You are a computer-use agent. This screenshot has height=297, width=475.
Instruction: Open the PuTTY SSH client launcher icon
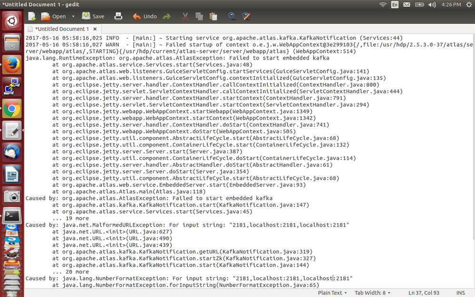(x=12, y=86)
